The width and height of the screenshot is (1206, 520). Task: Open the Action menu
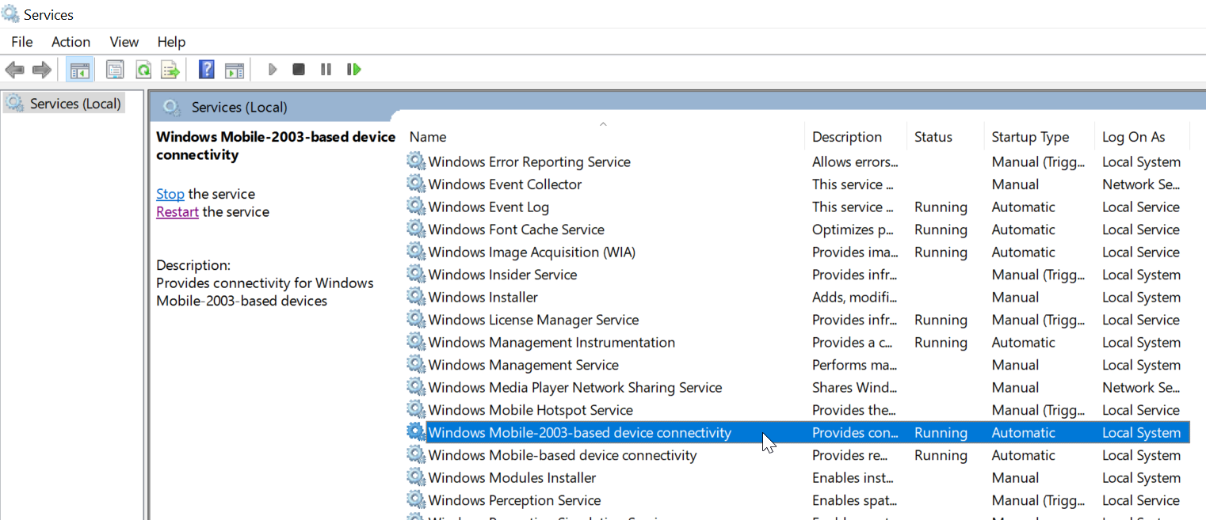[71, 42]
